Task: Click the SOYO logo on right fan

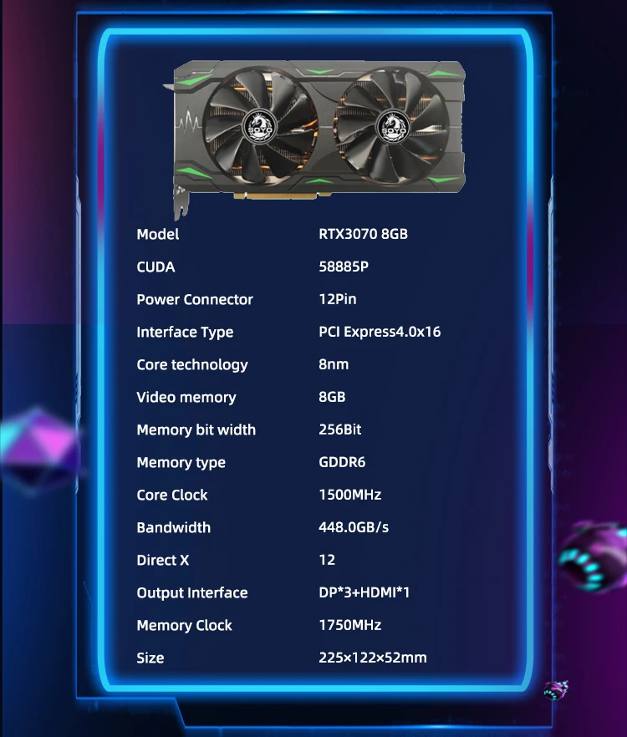Action: click(x=393, y=126)
